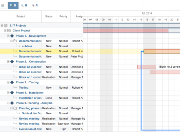Open Phase 4. - Installation link

[30, 93]
